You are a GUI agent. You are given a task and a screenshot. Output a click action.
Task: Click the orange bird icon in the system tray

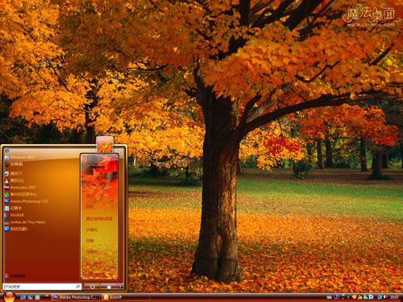354,297
